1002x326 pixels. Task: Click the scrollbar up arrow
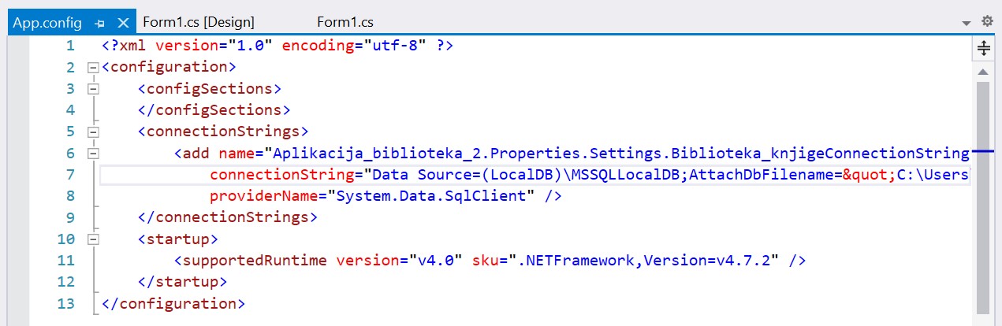(983, 72)
